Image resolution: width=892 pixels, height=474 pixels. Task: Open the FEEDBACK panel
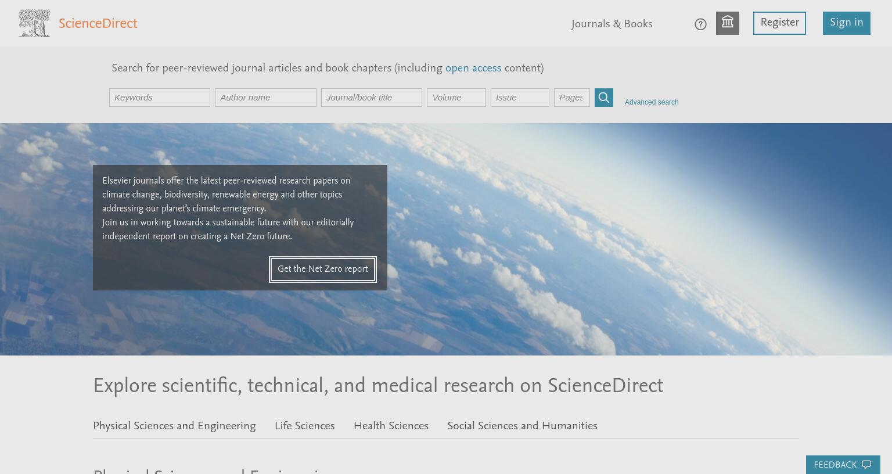[843, 465]
